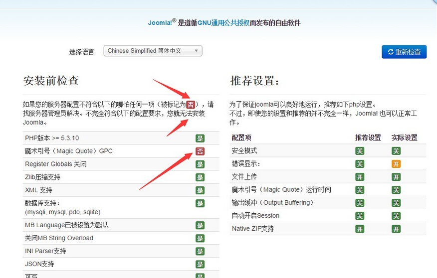
Task: Click 文件上传 recommended 开 badge
Action: click(x=360, y=177)
